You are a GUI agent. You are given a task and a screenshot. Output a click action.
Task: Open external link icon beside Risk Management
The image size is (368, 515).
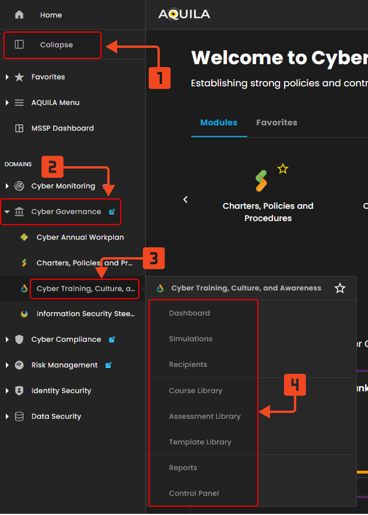click(108, 365)
